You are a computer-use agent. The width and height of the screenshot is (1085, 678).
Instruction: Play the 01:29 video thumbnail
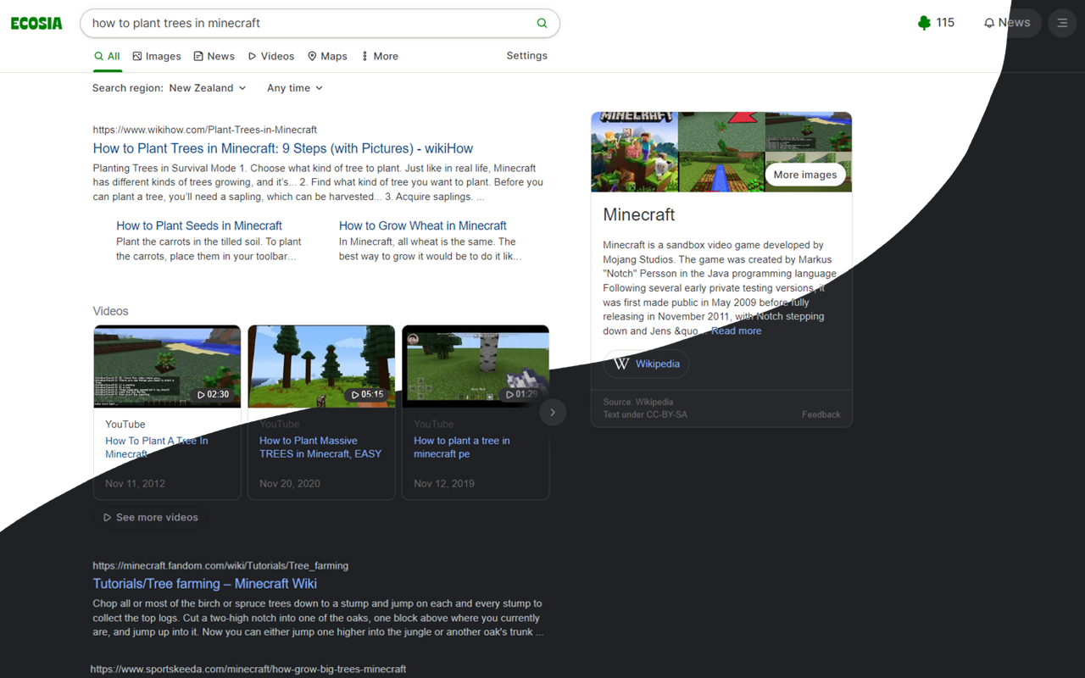pyautogui.click(x=476, y=366)
